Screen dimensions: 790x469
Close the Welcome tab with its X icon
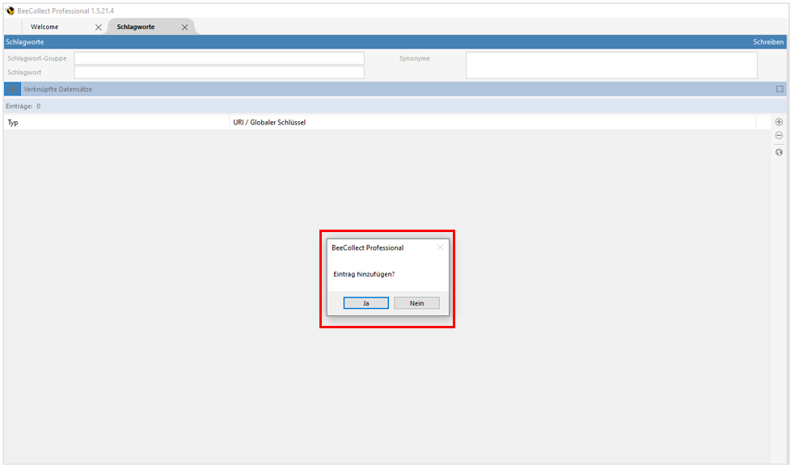[x=98, y=26]
